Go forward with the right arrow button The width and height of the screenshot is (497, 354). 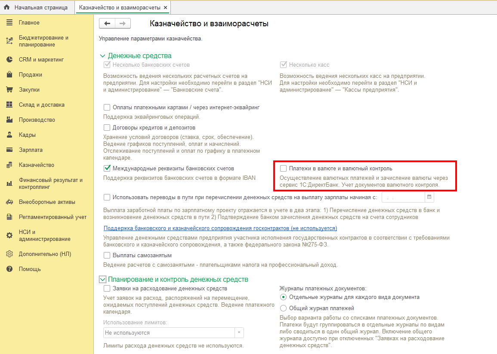pos(123,24)
